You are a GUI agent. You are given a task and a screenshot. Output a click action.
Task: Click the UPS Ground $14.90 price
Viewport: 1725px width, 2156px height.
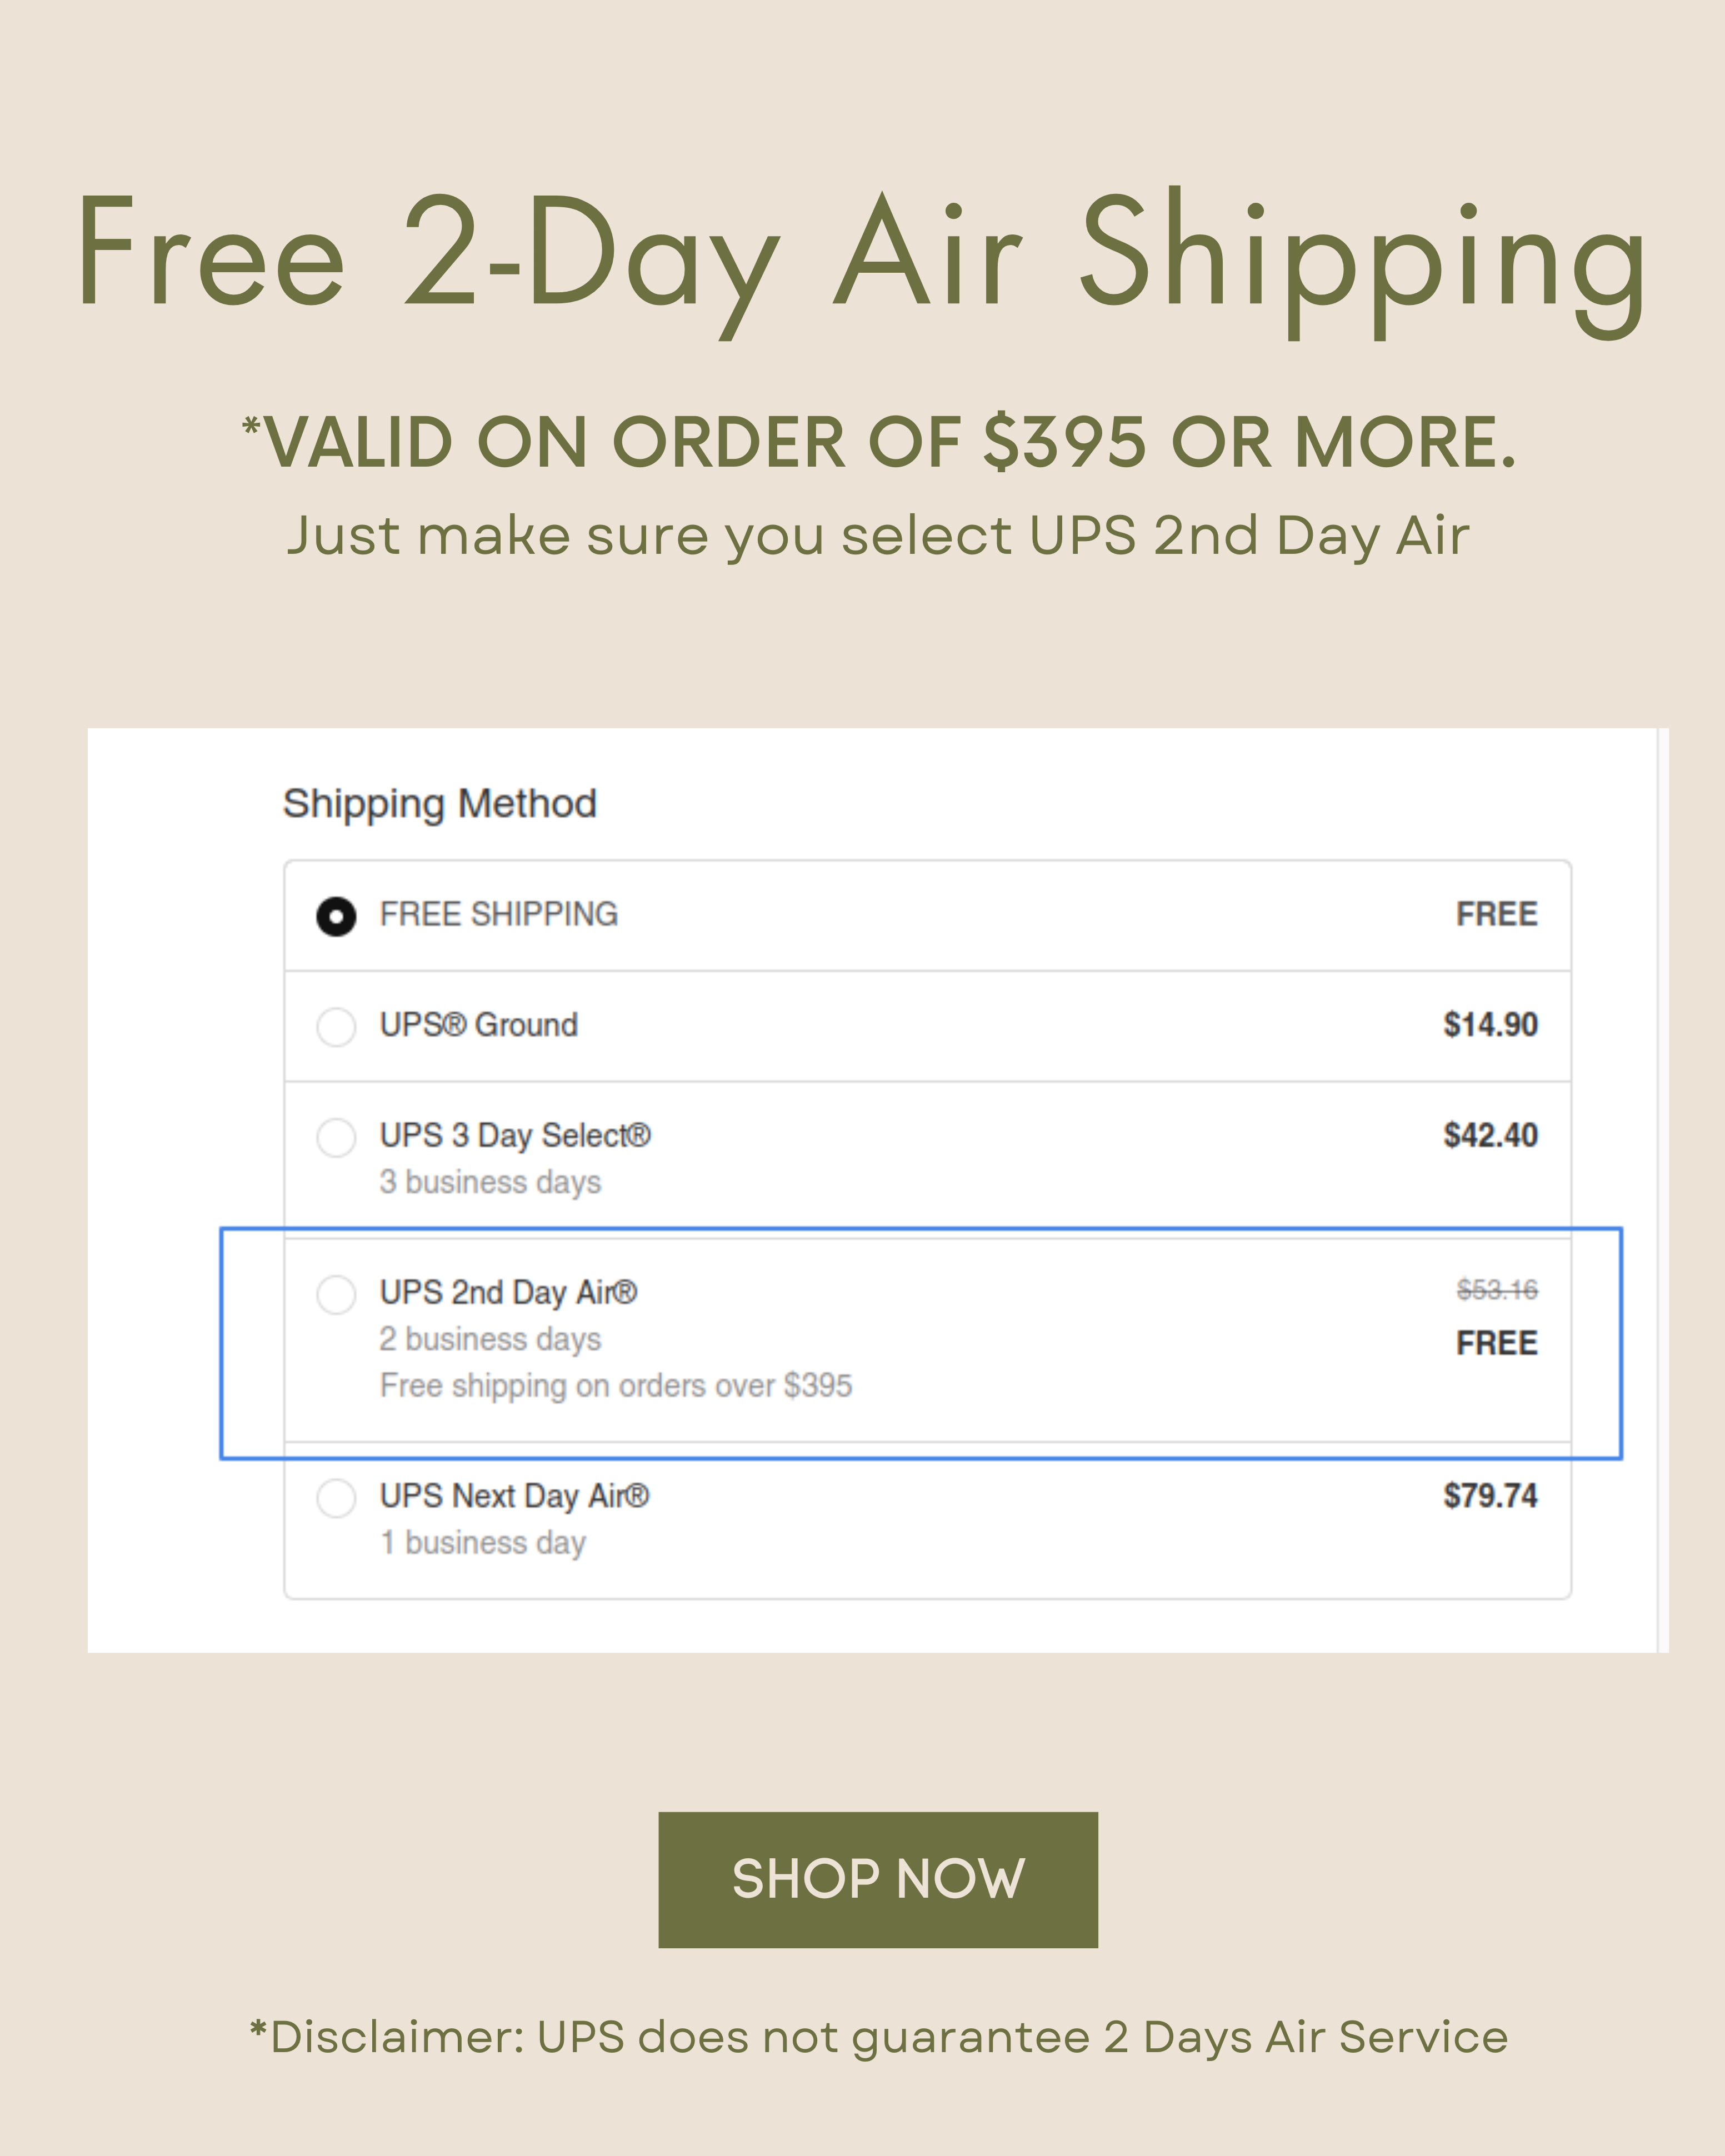coord(1490,1024)
